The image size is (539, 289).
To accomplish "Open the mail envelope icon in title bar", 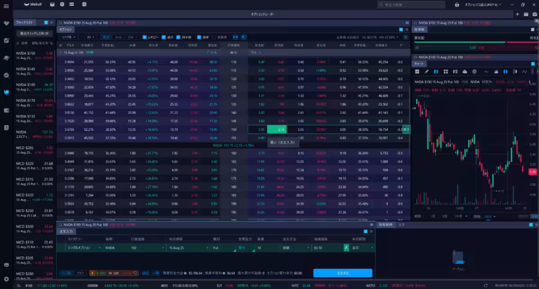I will (x=62, y=4).
